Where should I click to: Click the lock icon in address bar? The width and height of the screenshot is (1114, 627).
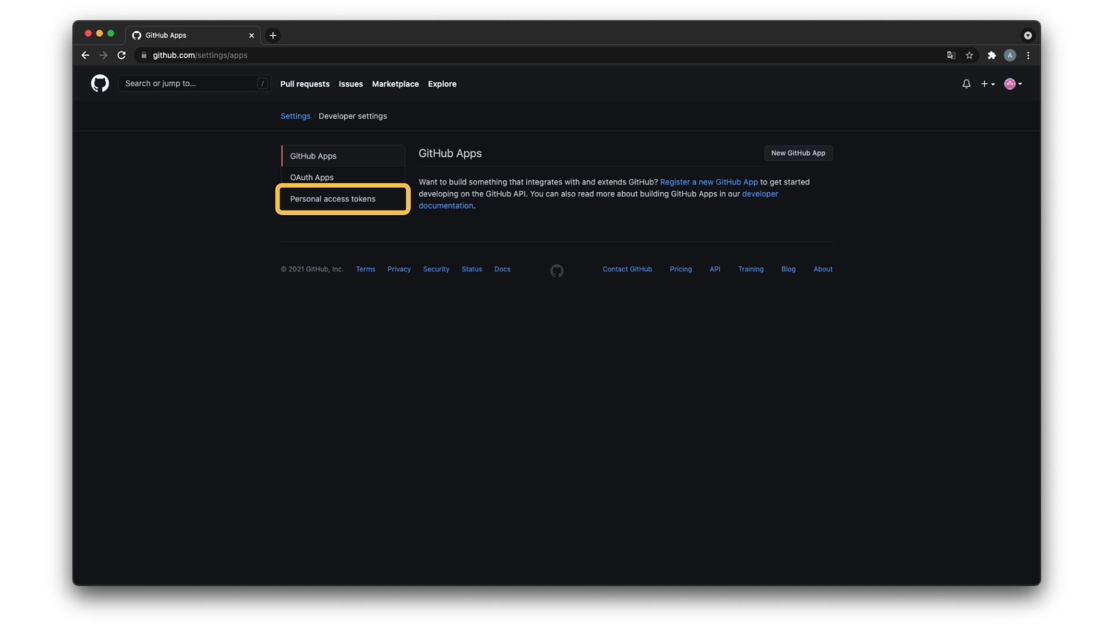tap(144, 55)
